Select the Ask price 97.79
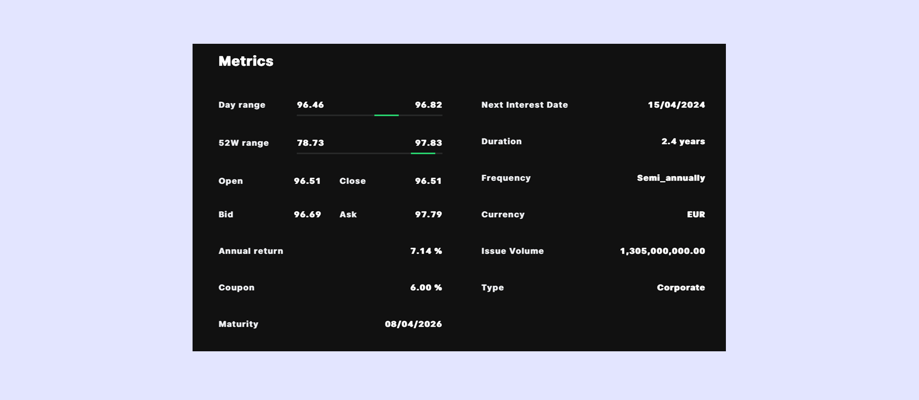This screenshot has height=400, width=919. (x=428, y=215)
